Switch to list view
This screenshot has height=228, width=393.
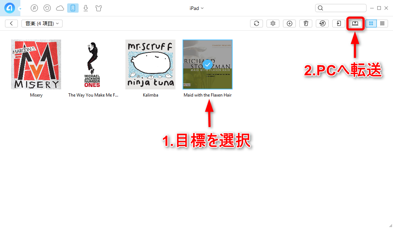pyautogui.click(x=382, y=23)
